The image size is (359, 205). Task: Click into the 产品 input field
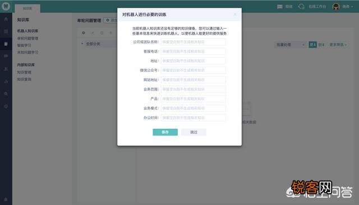click(193, 99)
